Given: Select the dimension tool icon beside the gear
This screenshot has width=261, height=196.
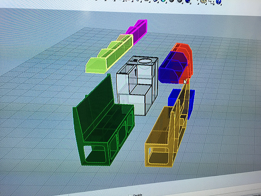Looking at the screenshot, I should [212, 2].
